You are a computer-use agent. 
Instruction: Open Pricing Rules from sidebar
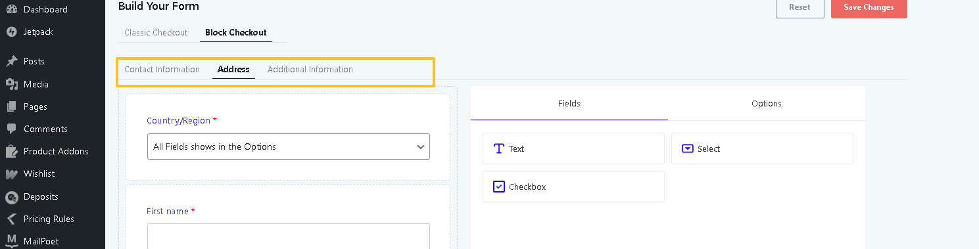(49, 219)
